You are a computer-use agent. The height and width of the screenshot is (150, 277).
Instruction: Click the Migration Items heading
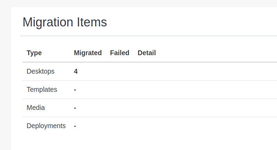[65, 22]
